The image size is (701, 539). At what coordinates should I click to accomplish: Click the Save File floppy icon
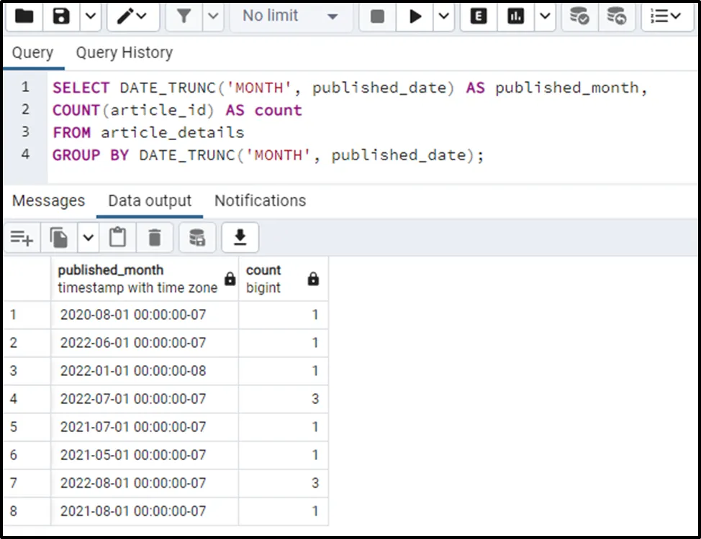[61, 16]
